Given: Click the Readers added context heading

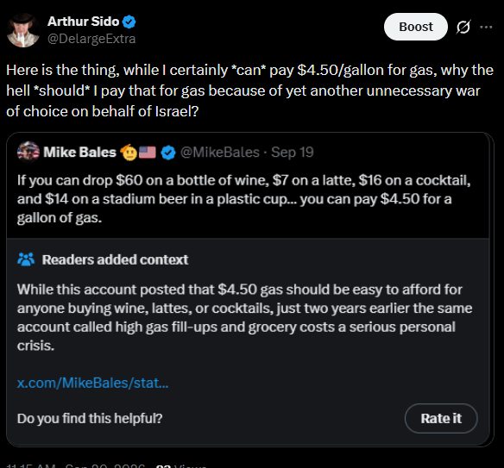Looking at the screenshot, I should (x=115, y=259).
